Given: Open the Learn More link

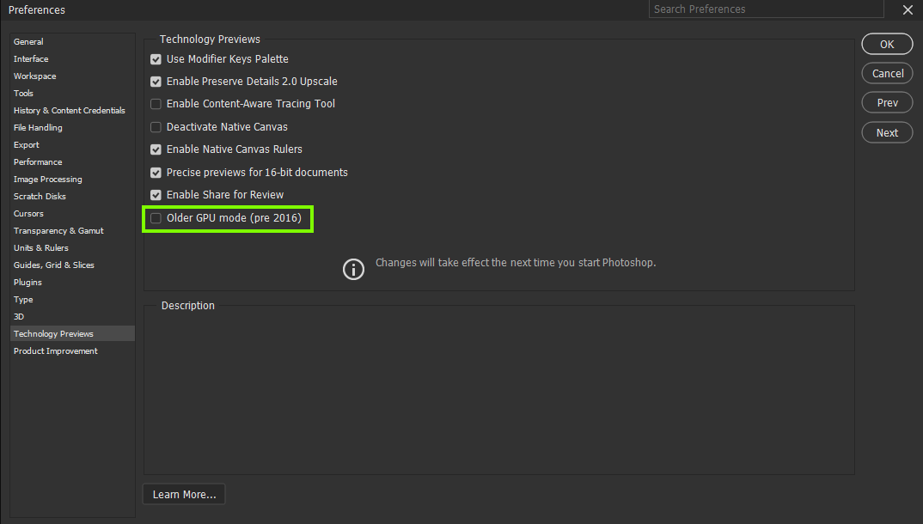Looking at the screenshot, I should [x=183, y=494].
